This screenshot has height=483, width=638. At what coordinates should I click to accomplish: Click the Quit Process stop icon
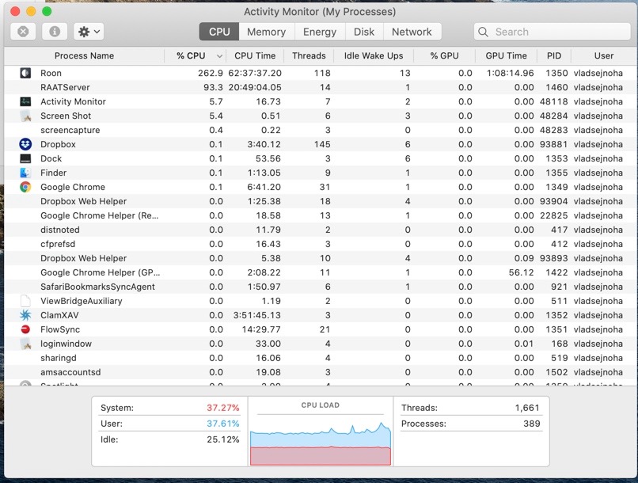23,32
